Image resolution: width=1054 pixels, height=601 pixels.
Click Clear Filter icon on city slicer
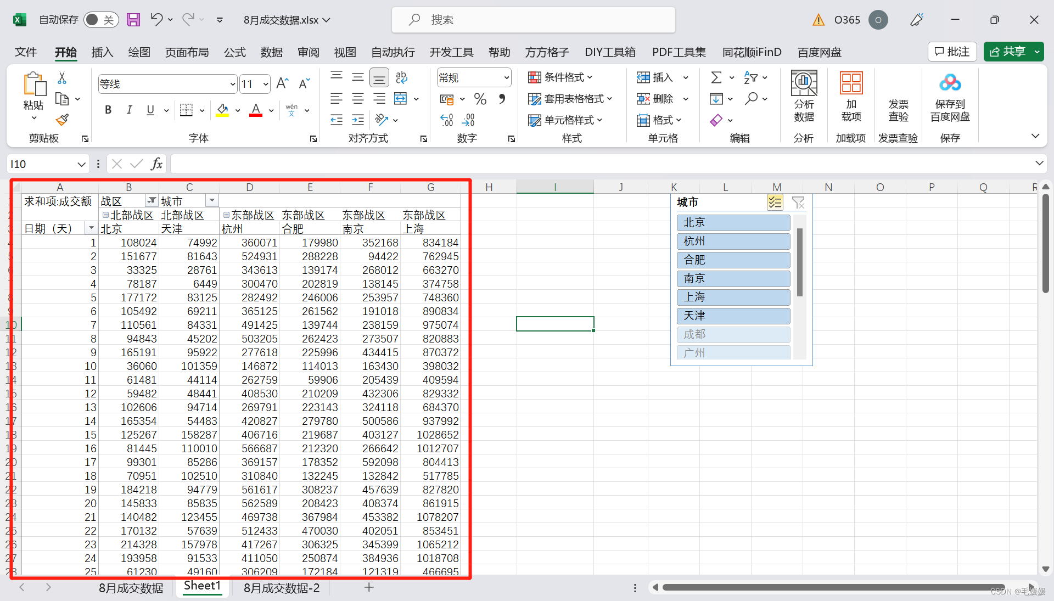[x=798, y=203]
